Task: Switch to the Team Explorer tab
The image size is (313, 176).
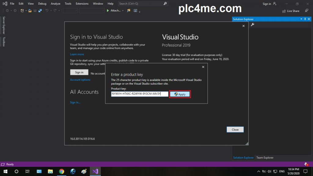Action: click(x=265, y=158)
